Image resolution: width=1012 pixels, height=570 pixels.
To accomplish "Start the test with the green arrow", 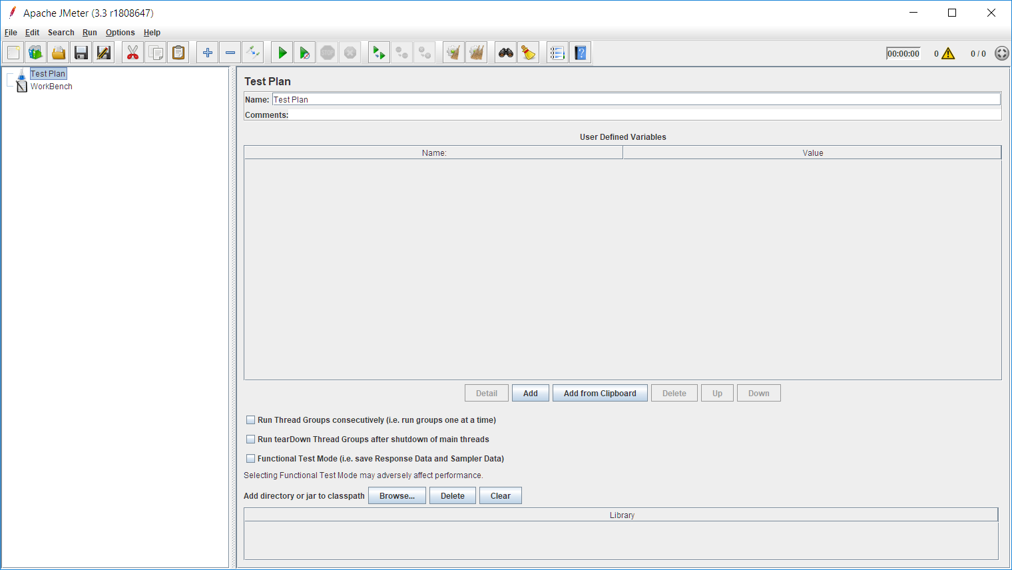I will pos(282,53).
